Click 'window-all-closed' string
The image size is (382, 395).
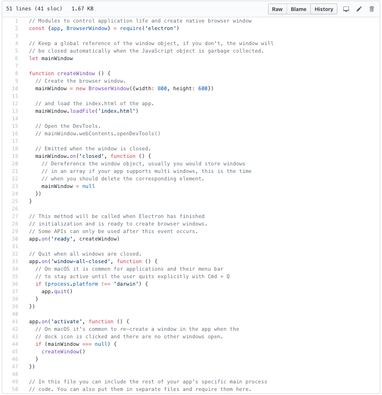pos(80,261)
